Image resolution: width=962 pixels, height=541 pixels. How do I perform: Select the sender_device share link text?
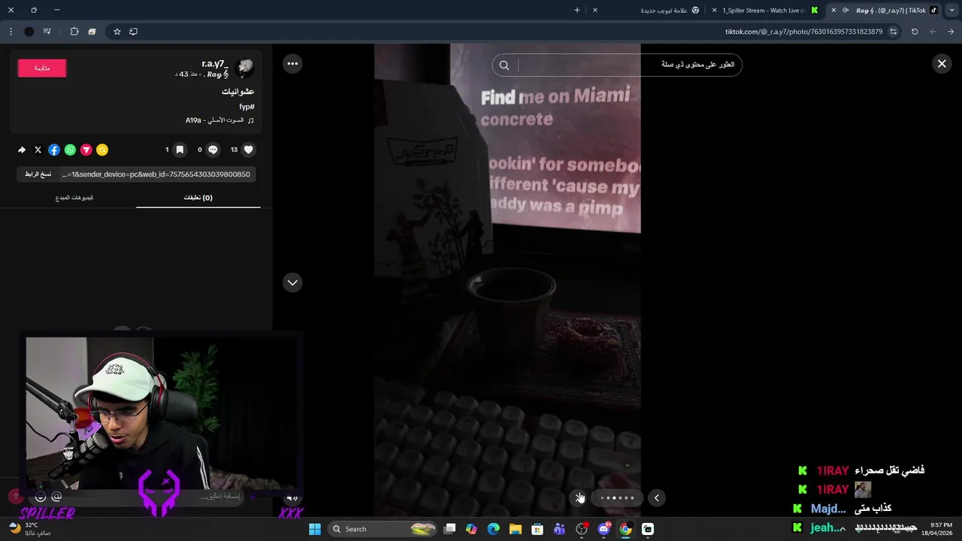point(158,174)
